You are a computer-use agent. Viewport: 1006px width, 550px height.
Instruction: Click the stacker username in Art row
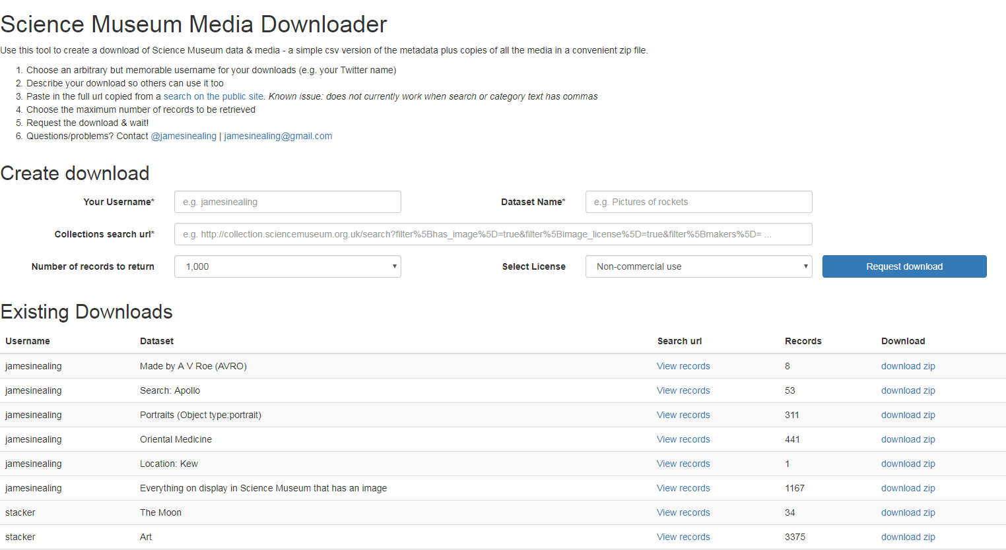click(20, 537)
